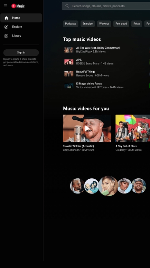
Task: Click '50M views' text
Action: click(x=88, y=150)
